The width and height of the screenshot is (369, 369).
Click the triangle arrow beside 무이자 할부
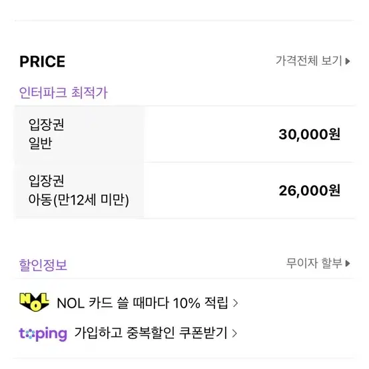[x=348, y=264]
